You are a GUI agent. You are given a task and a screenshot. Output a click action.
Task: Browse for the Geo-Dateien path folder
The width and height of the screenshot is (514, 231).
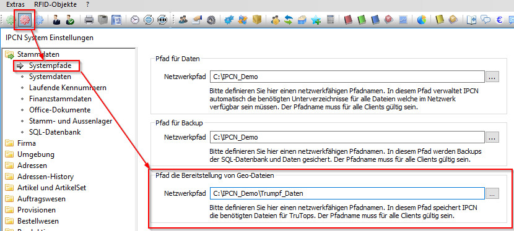click(x=492, y=193)
